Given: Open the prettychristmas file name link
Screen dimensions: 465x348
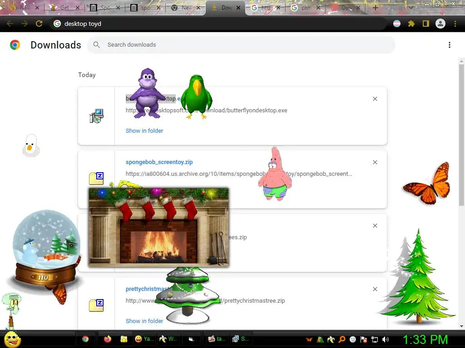Looking at the screenshot, I should click(148, 289).
